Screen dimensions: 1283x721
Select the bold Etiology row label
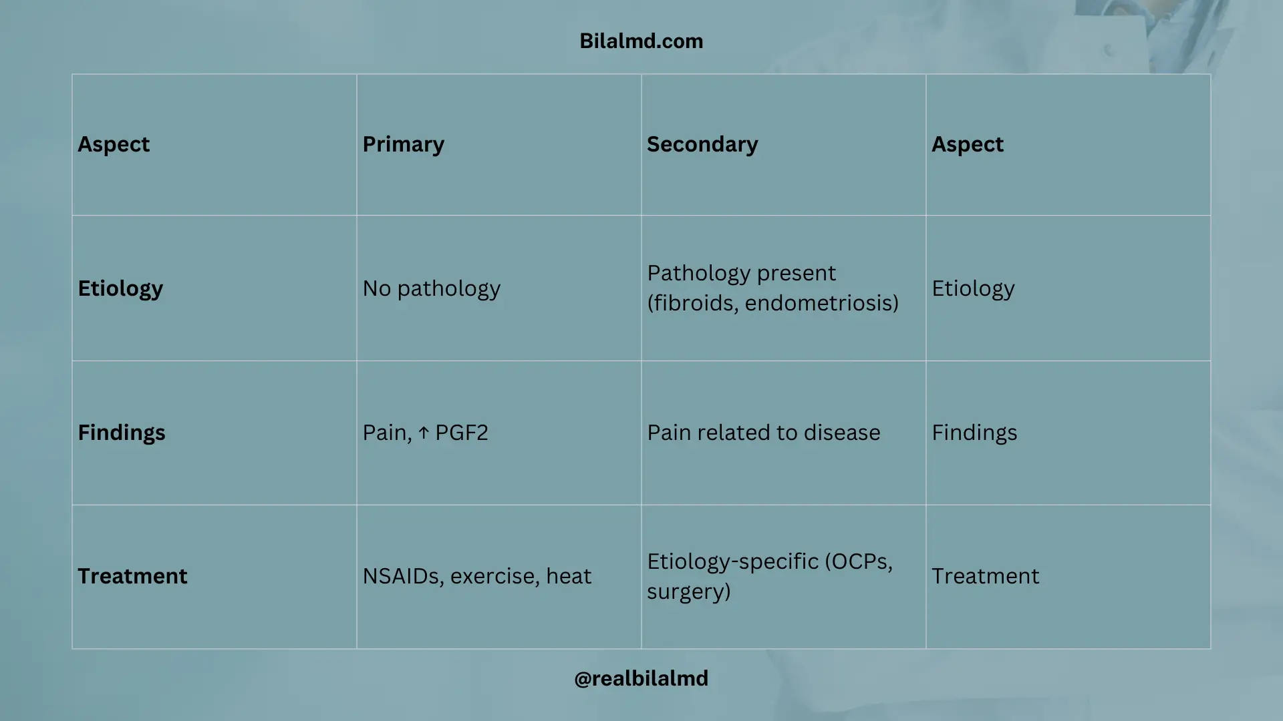tap(120, 288)
